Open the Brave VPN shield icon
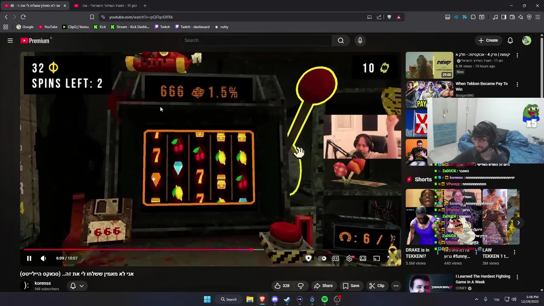Viewport: 544px width, 306px height. coord(529,17)
